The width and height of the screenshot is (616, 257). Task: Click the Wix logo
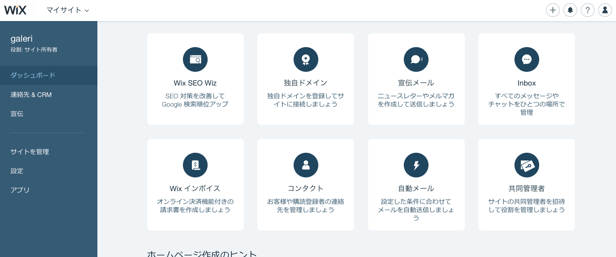16,10
